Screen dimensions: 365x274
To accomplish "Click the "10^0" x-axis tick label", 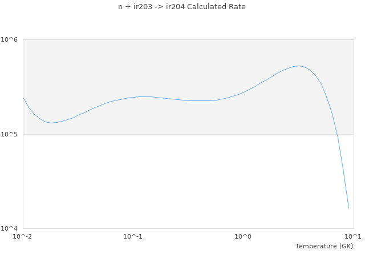I will tap(244, 236).
